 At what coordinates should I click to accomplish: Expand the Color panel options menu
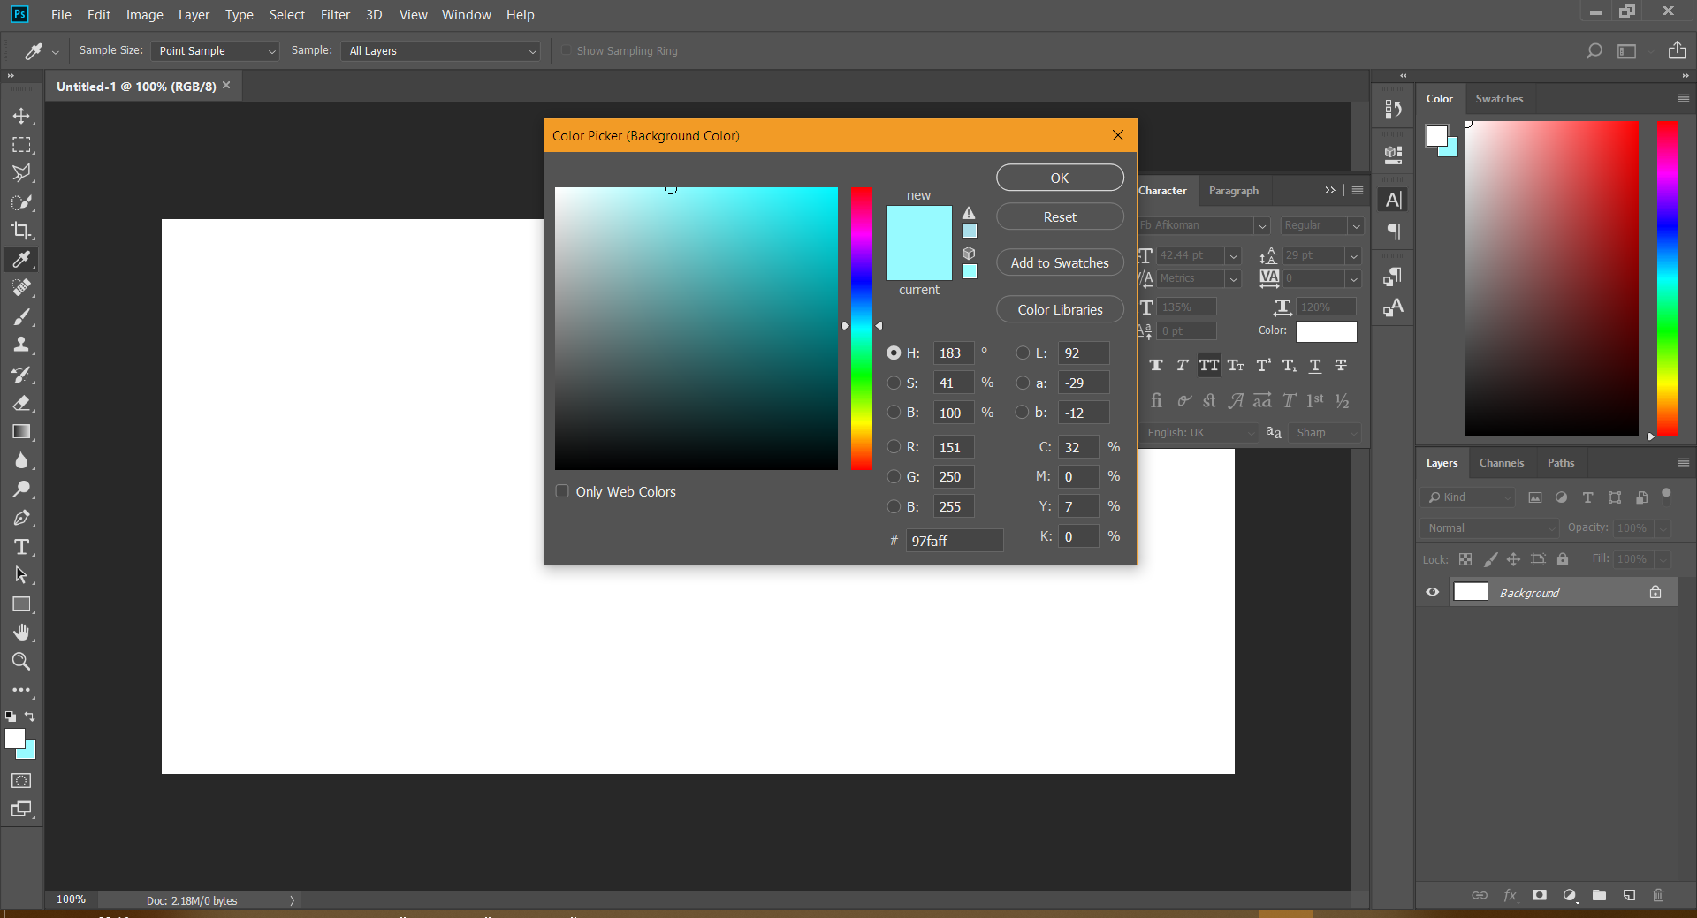coord(1683,98)
